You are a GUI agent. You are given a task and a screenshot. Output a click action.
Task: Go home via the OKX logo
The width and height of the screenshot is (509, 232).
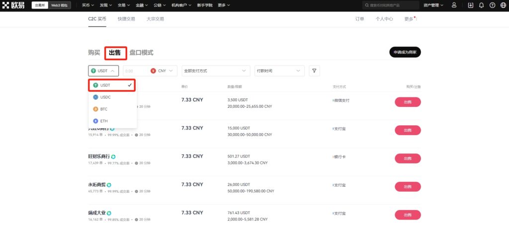click(x=13, y=5)
